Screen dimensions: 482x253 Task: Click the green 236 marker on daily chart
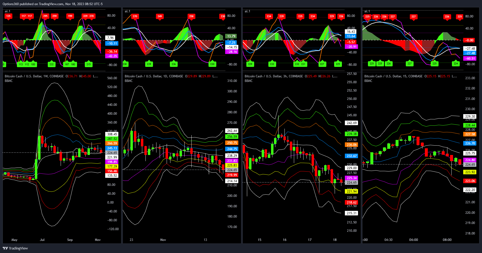tap(174, 64)
